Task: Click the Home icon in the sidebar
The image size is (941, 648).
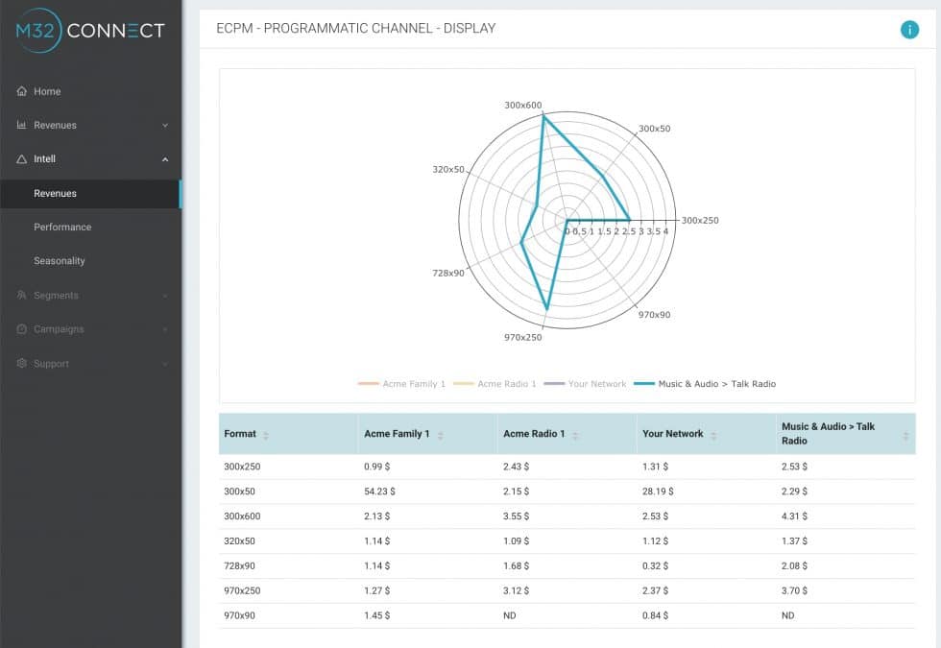Action: (19, 91)
